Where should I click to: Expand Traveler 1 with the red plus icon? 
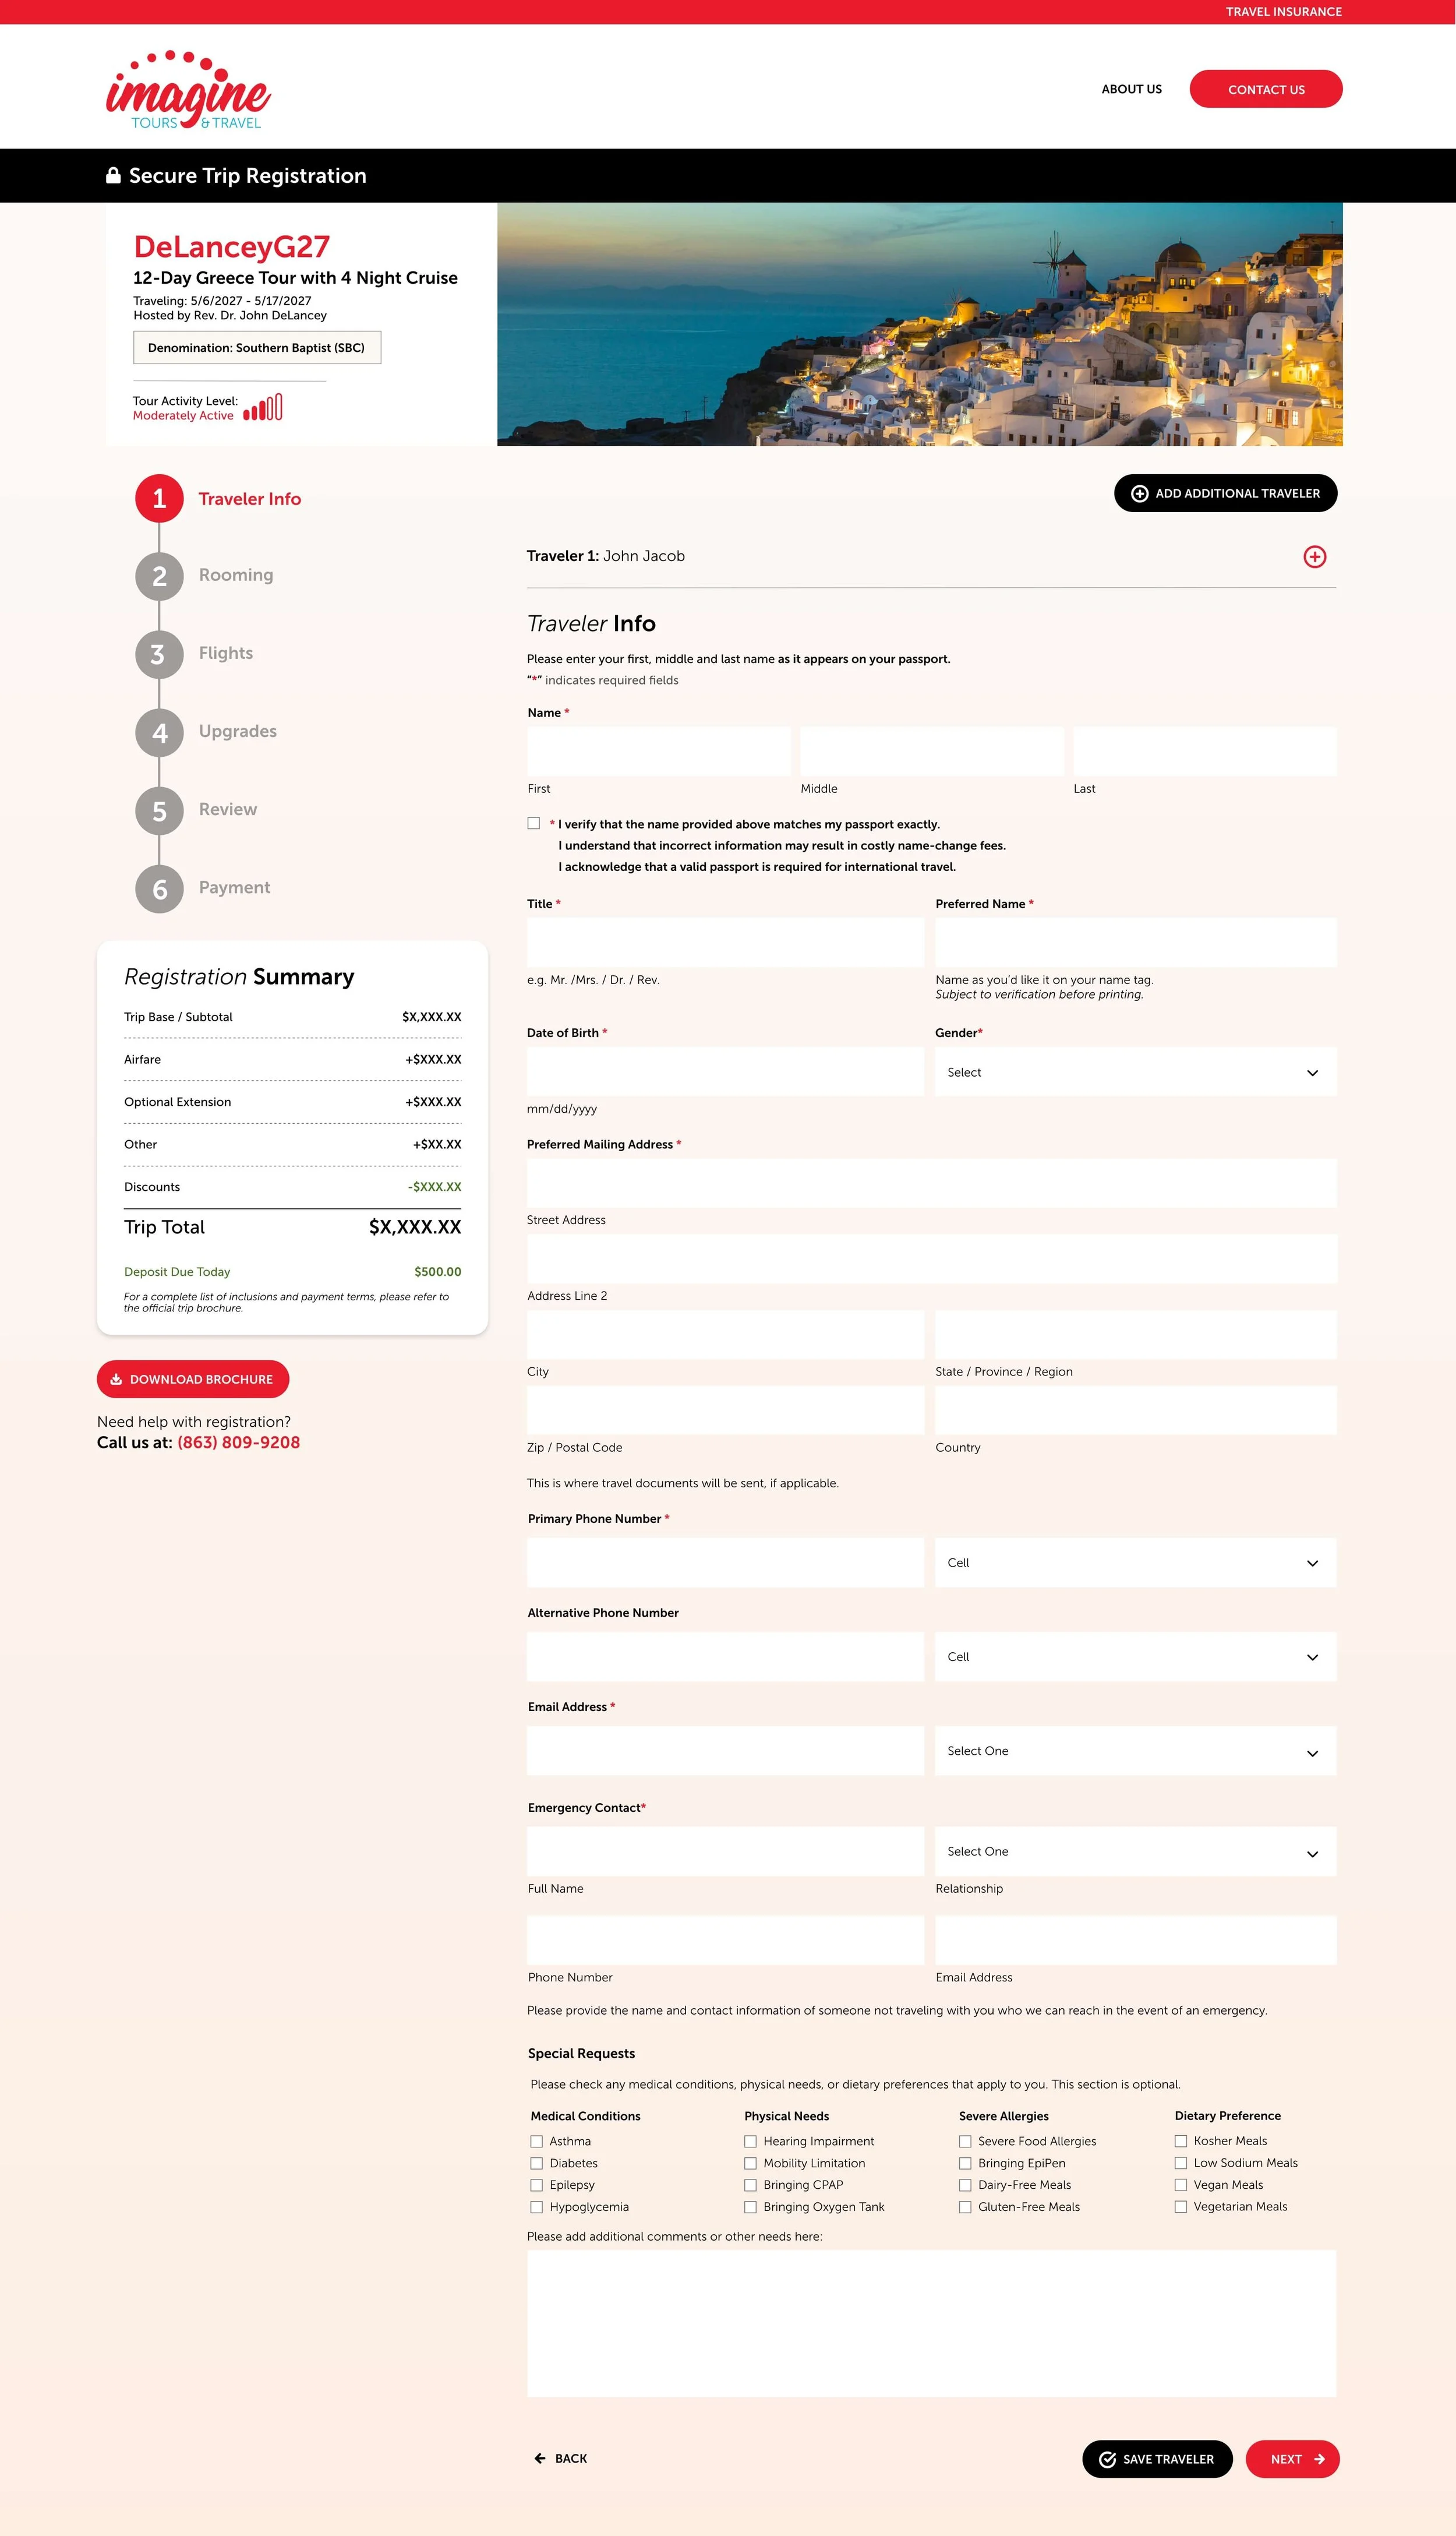(1314, 557)
